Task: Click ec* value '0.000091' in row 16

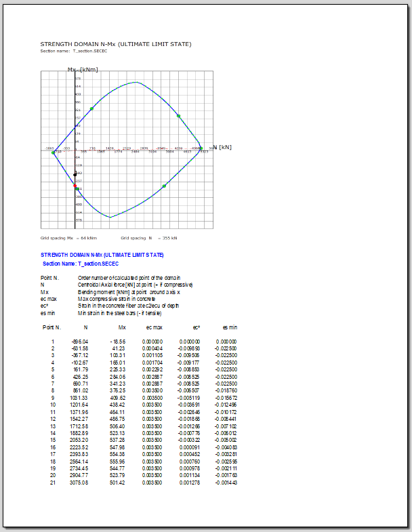Action: (x=190, y=447)
